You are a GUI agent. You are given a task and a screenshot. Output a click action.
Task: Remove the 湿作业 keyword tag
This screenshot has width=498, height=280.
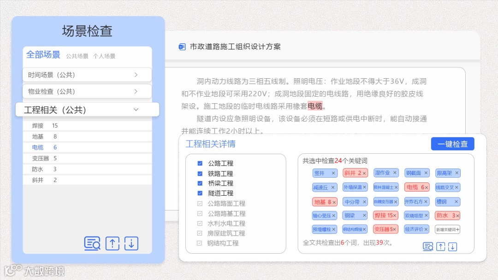coord(395,173)
